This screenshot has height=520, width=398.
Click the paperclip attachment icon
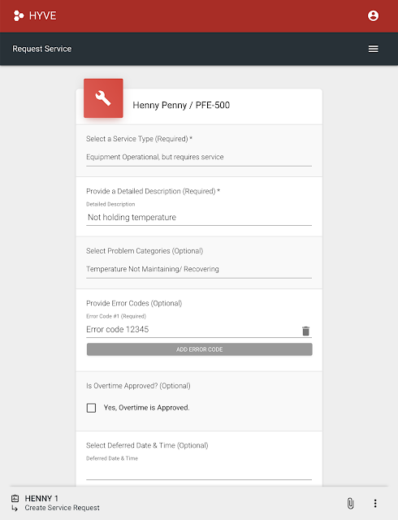pos(350,503)
